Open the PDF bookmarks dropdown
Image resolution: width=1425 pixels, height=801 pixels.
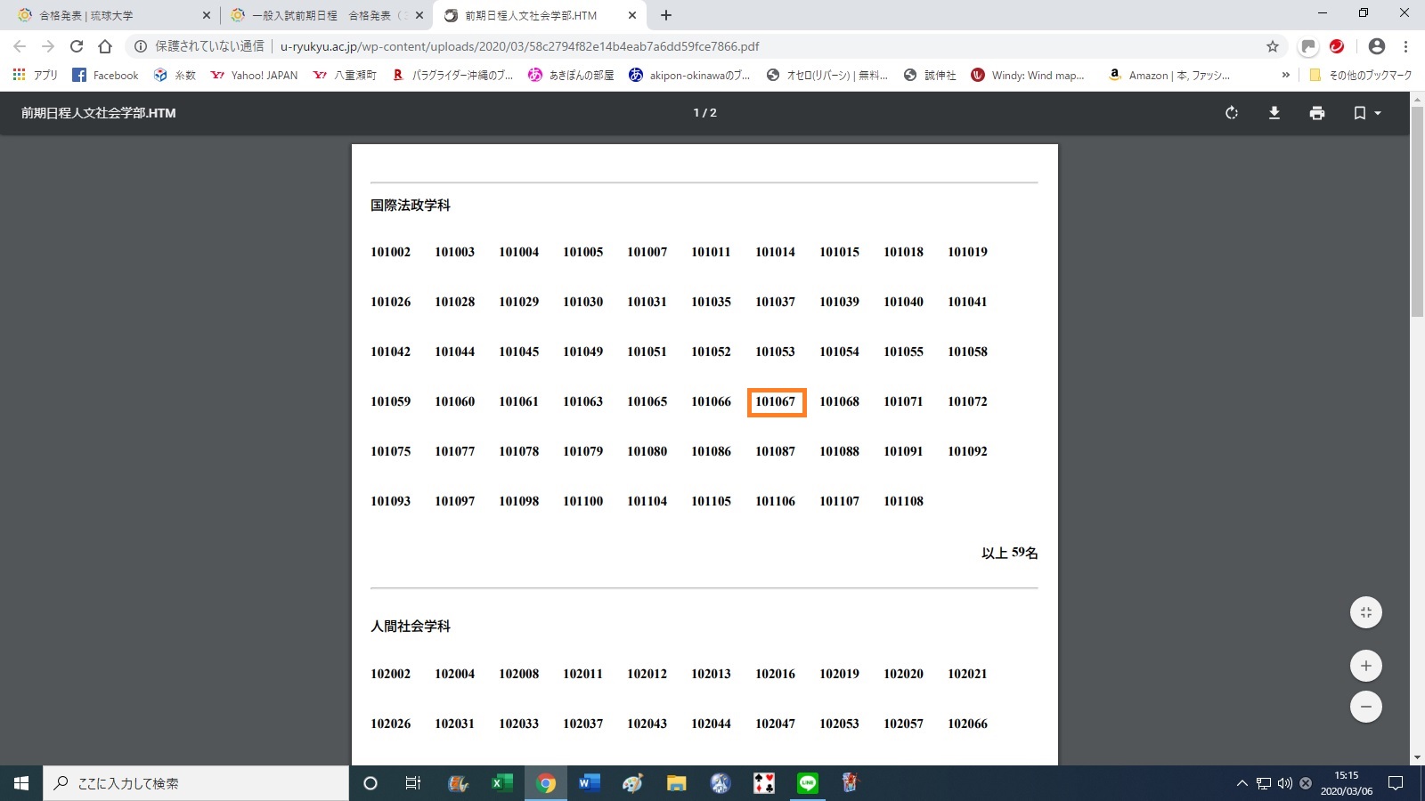coord(1366,113)
